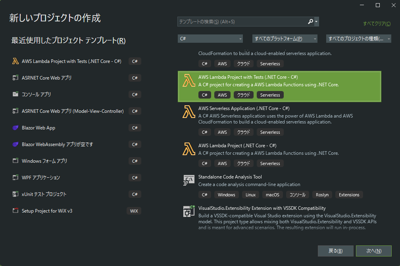Click the macOS tag

[273, 195]
